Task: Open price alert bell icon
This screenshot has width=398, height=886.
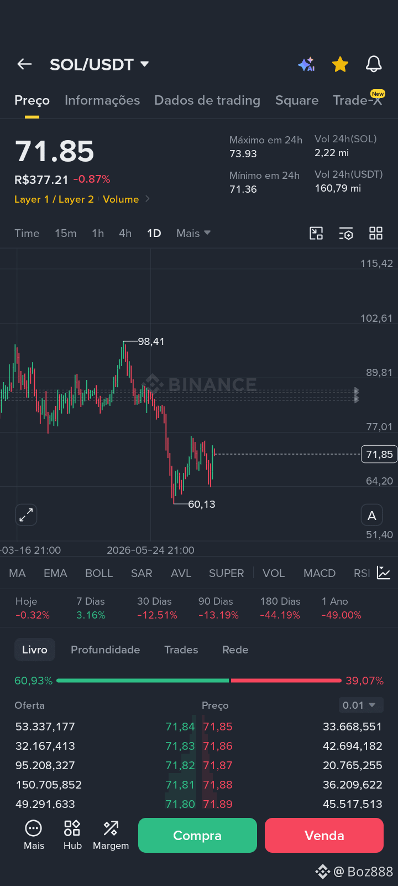Action: (374, 64)
